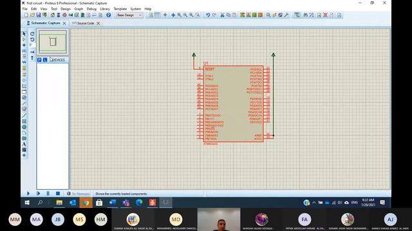Open Help via the blue question icon
Viewport: 412px width, 231px height.
108,15
